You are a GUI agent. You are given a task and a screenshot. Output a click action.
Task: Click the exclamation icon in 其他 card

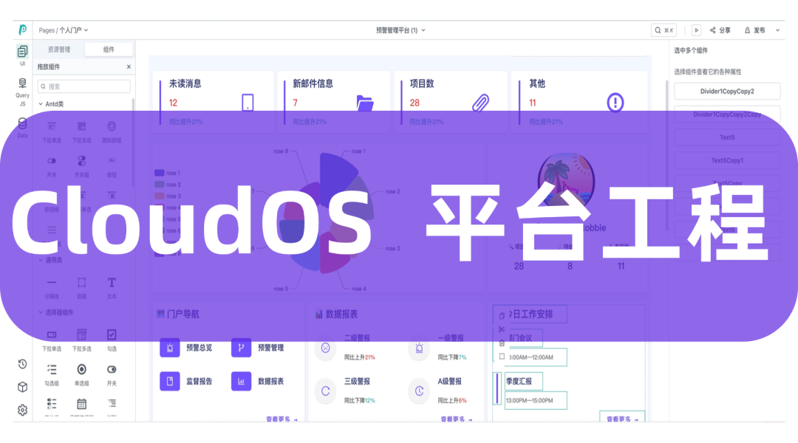615,102
